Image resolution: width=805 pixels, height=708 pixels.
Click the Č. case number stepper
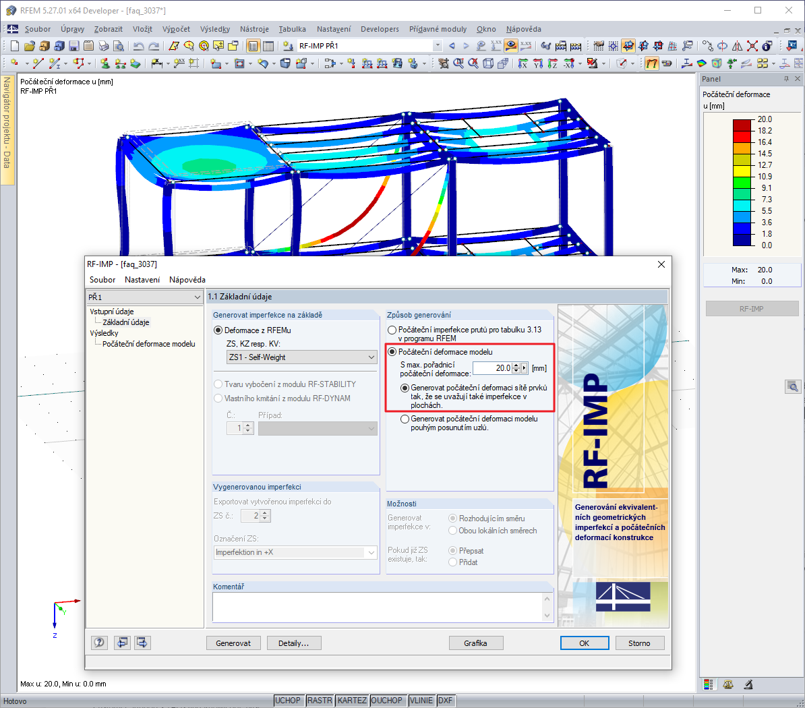[248, 427]
